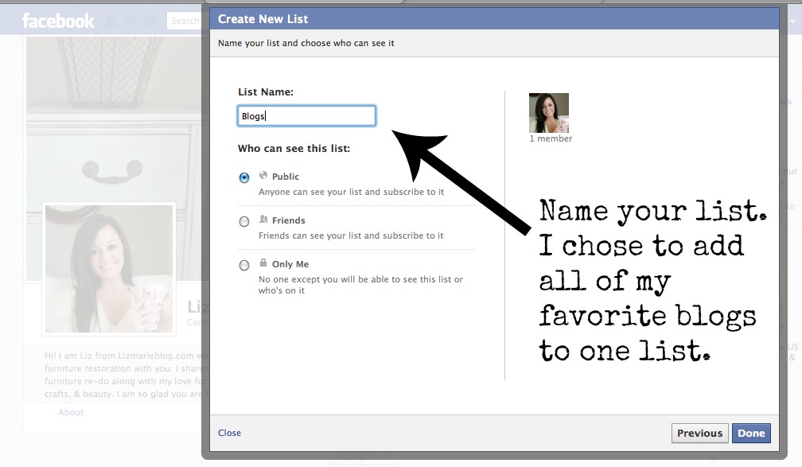
Task: Click the List Name text field
Action: tap(306, 116)
